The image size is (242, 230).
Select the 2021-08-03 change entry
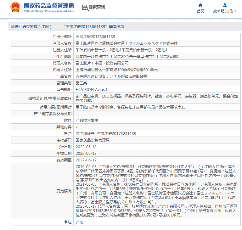[x=157, y=193]
